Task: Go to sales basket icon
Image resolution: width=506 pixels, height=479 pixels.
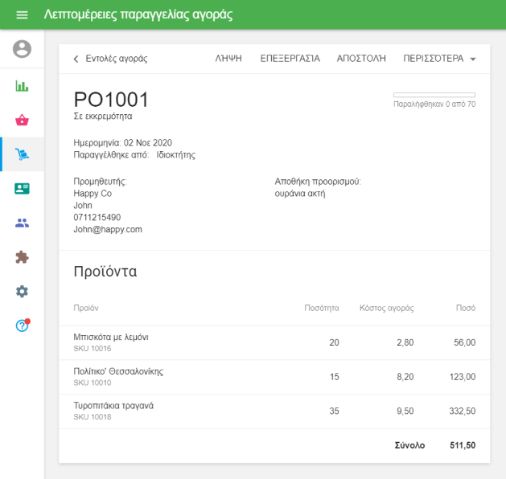Action: (22, 121)
